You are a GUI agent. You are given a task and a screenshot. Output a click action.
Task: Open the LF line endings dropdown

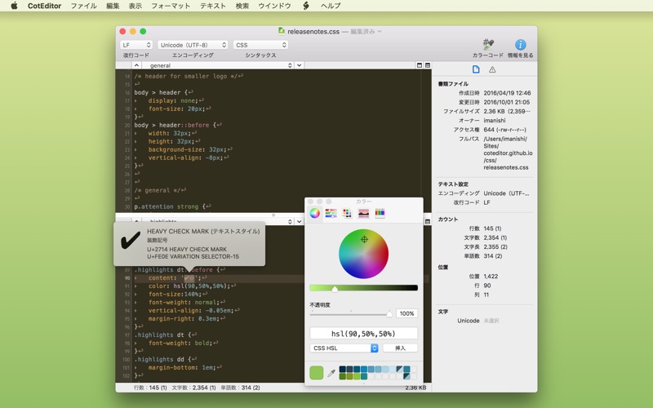[136, 45]
